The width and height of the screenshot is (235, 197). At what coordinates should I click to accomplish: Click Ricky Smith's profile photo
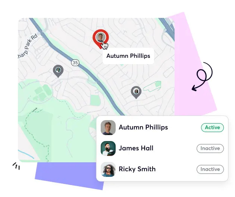tap(108, 169)
